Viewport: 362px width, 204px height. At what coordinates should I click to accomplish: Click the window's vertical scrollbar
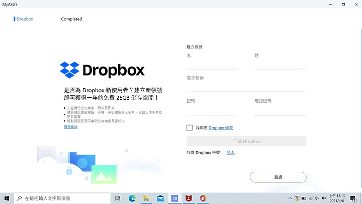click(x=361, y=108)
